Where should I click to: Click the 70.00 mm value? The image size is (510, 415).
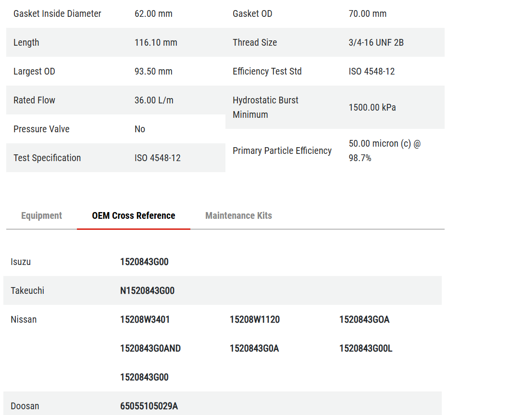click(x=368, y=13)
